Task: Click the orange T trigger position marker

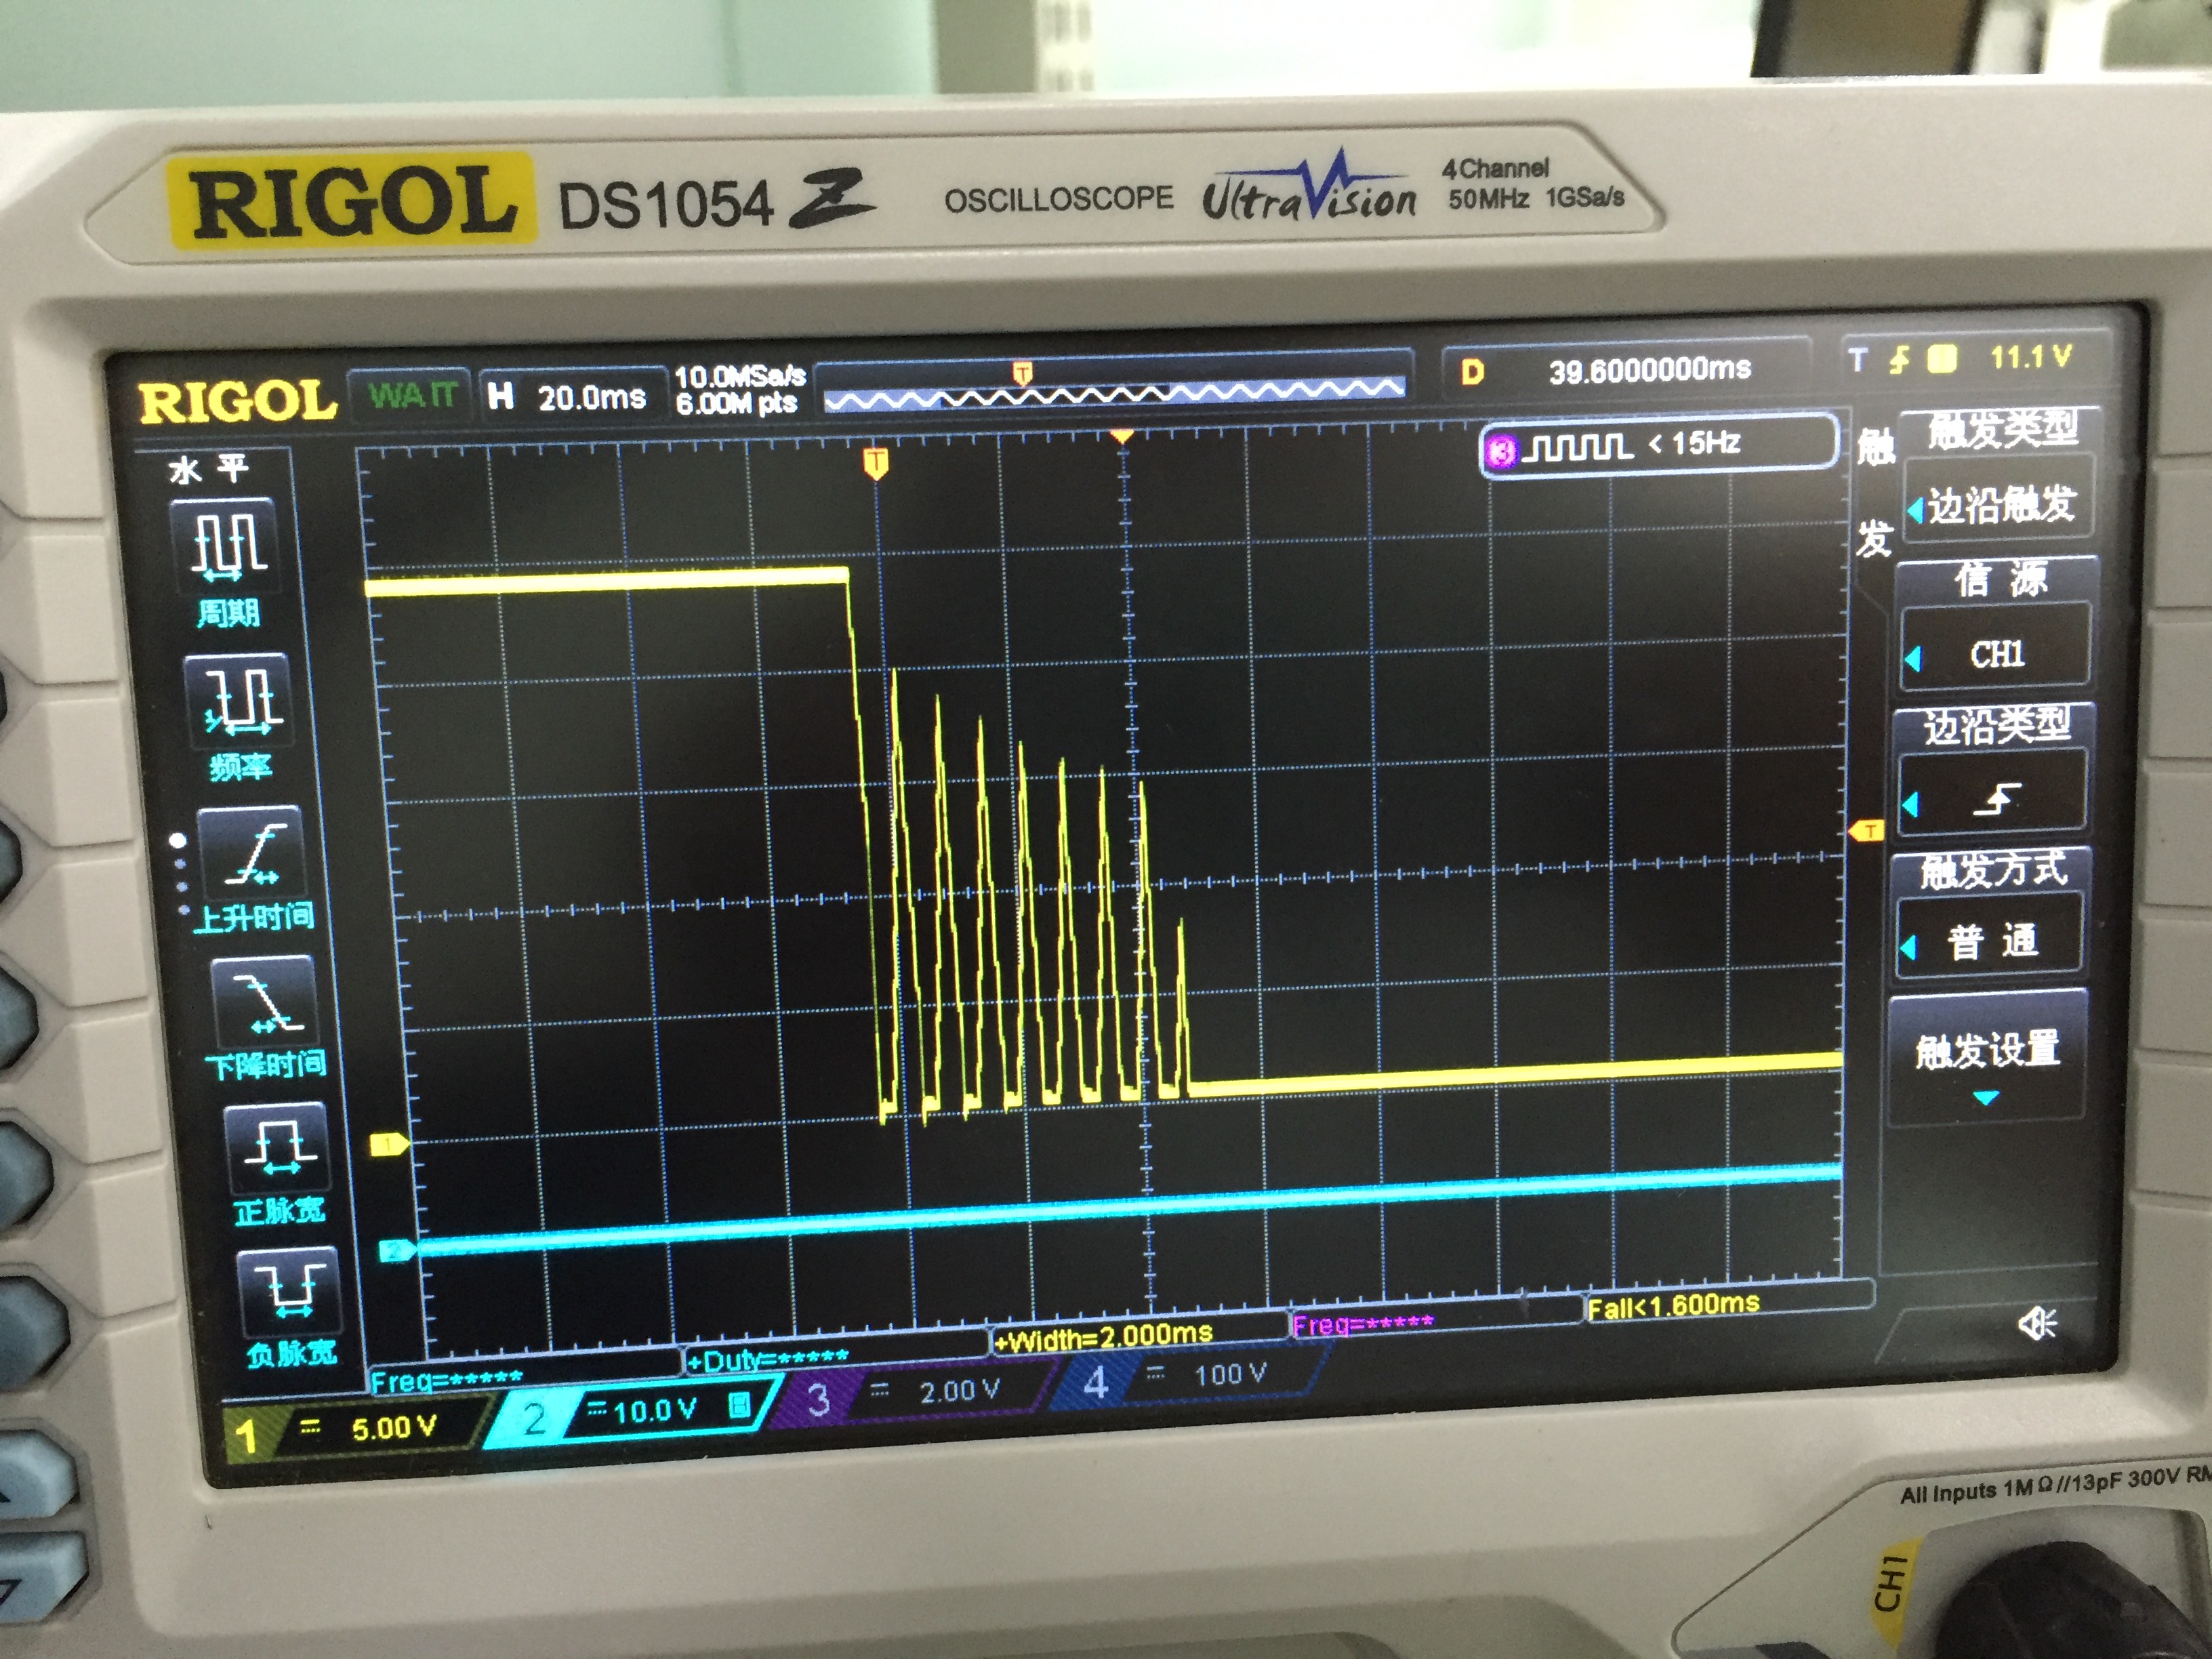Action: tap(876, 463)
